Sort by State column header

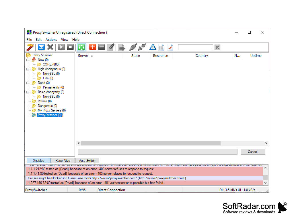tap(136, 56)
